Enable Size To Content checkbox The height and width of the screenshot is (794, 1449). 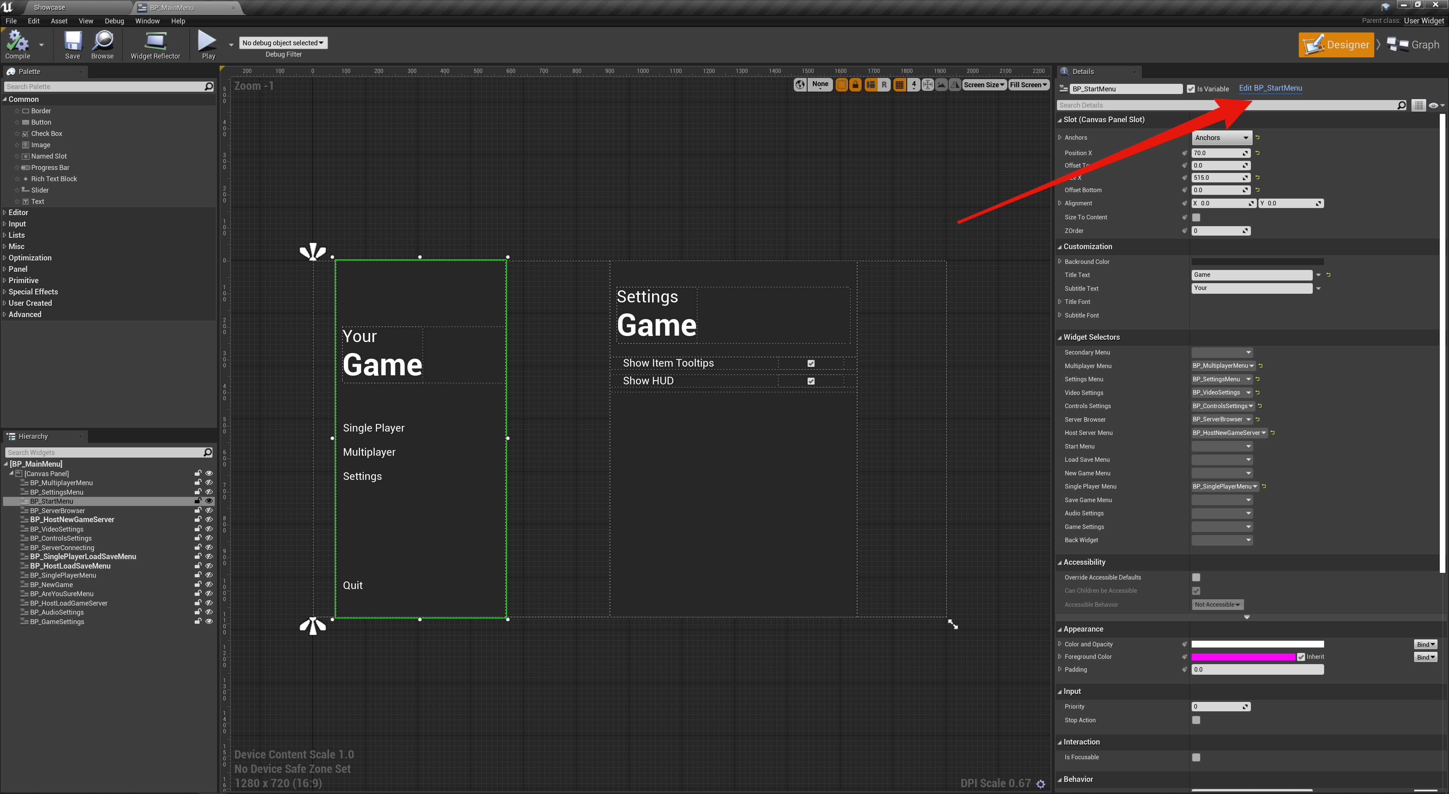pos(1196,217)
